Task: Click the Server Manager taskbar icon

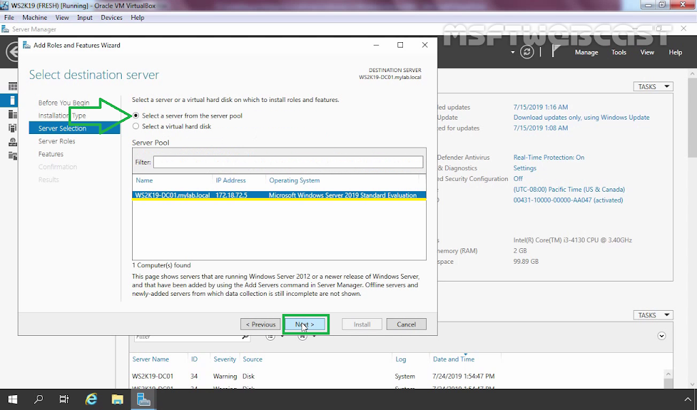Action: click(x=144, y=399)
